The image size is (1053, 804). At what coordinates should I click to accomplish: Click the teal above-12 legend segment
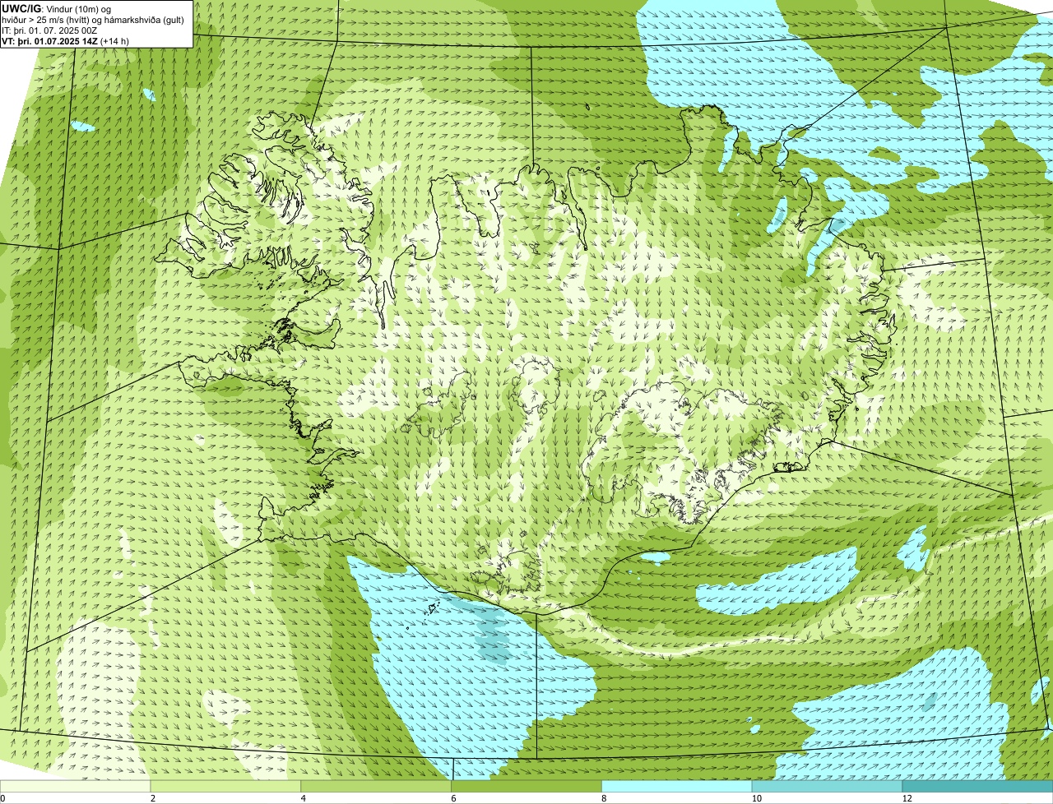pyautogui.click(x=978, y=786)
